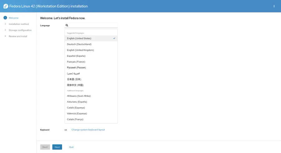
Task: Click the 'Additional languages' group header
Action: coord(75,91)
